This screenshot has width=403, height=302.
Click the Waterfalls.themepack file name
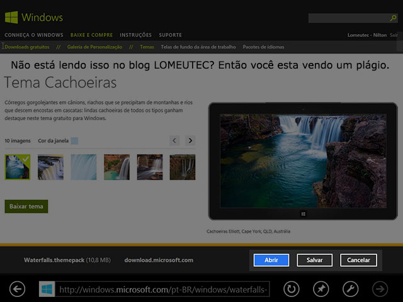coord(54,260)
